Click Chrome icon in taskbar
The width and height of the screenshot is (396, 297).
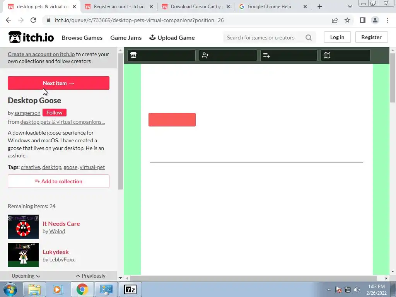click(x=82, y=289)
